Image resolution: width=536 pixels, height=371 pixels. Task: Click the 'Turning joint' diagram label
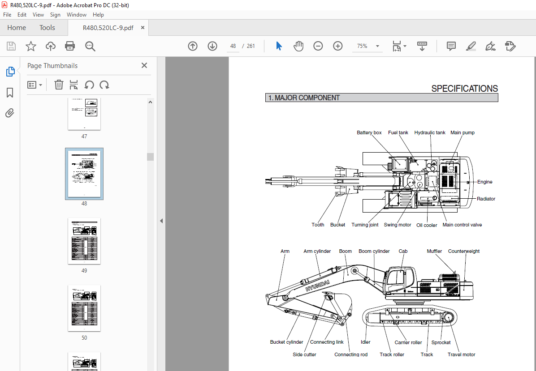pyautogui.click(x=365, y=225)
